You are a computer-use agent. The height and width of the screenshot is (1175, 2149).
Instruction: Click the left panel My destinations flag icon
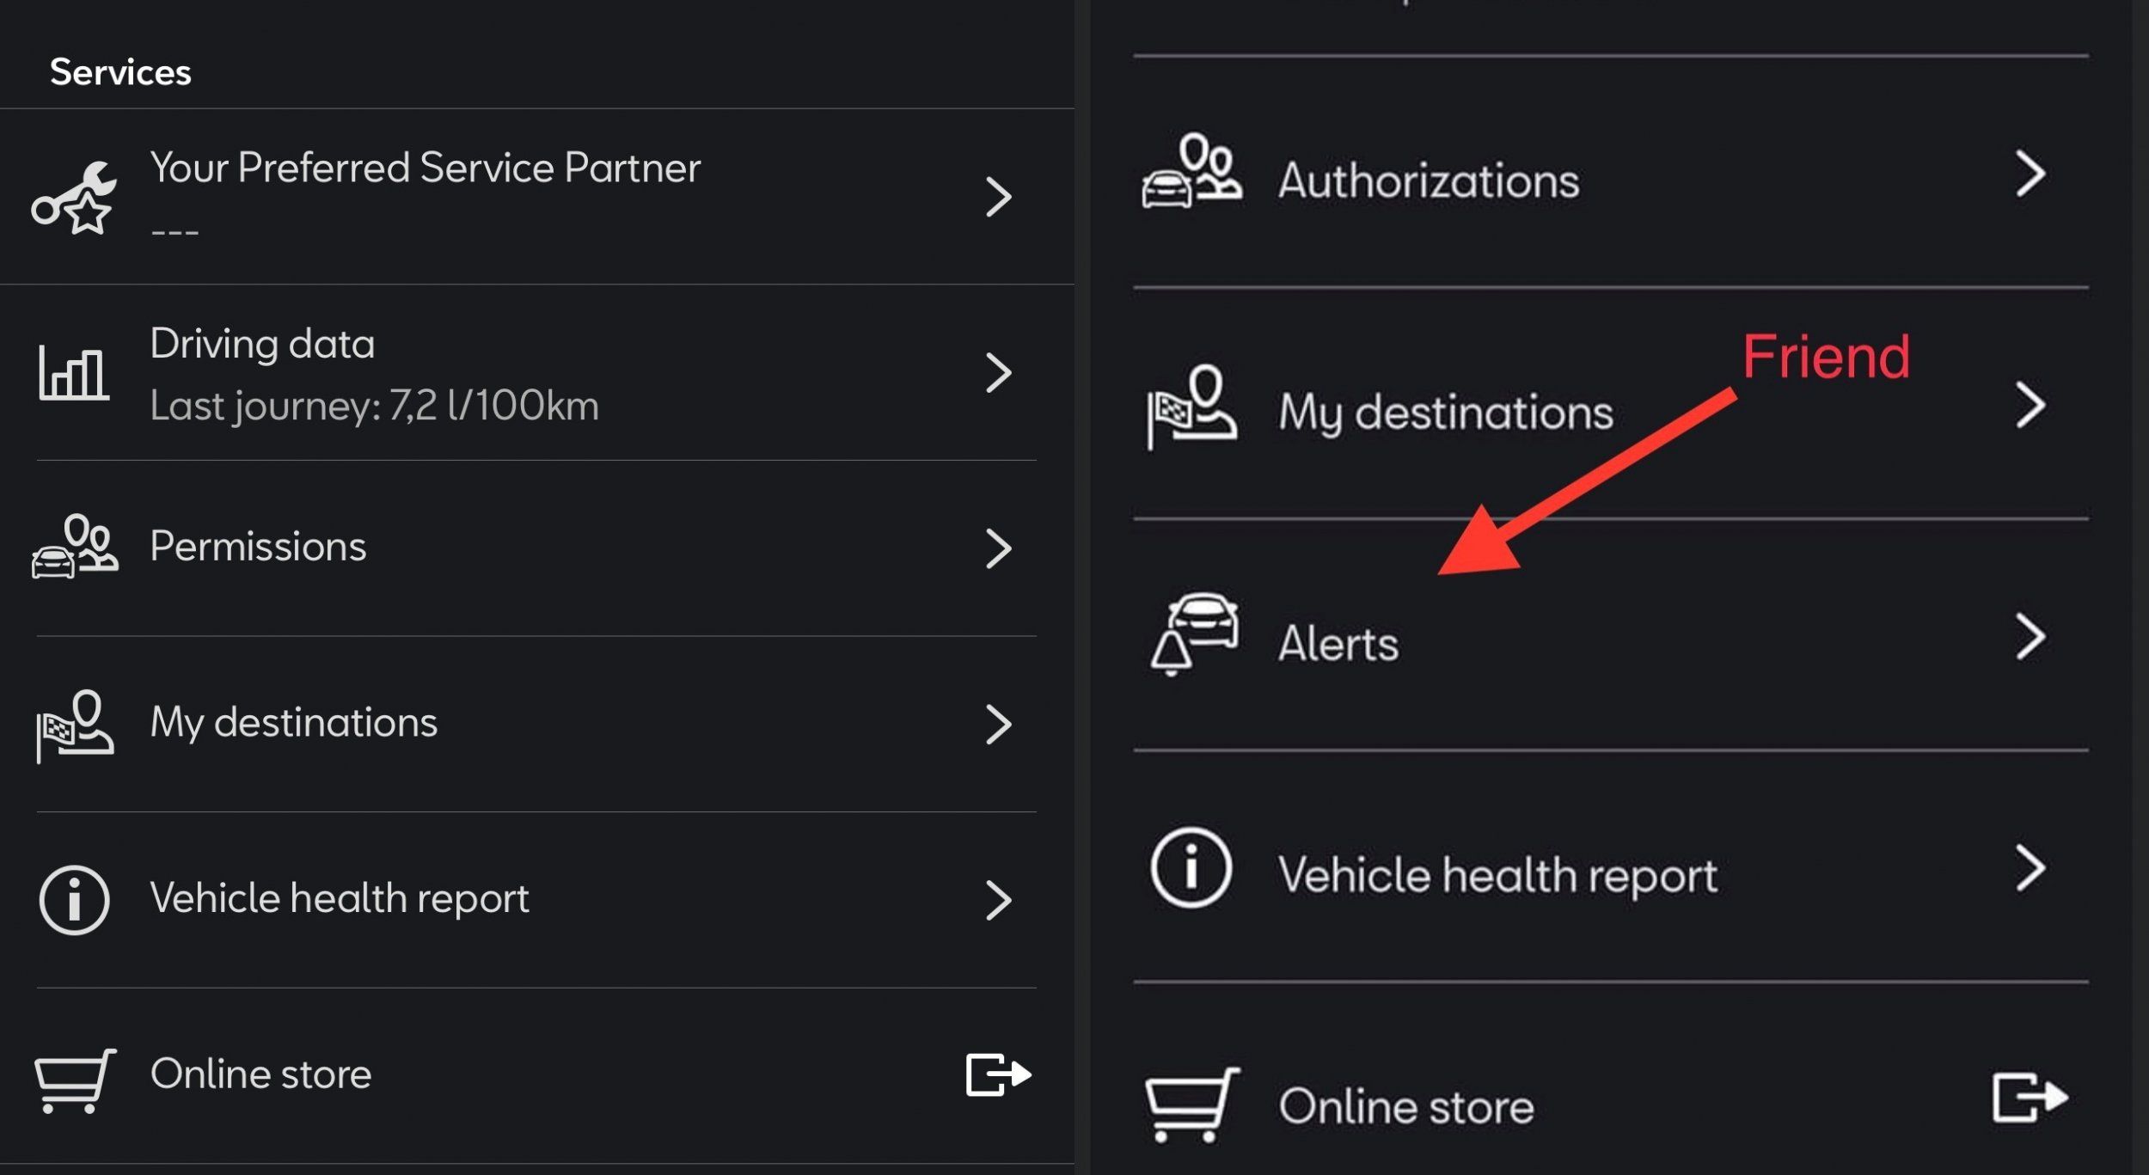tap(74, 725)
